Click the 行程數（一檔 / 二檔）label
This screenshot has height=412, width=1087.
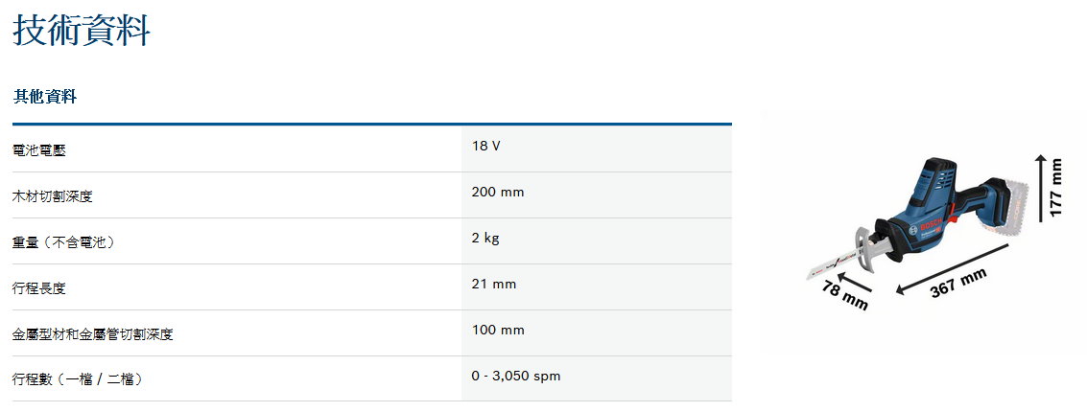pos(78,379)
